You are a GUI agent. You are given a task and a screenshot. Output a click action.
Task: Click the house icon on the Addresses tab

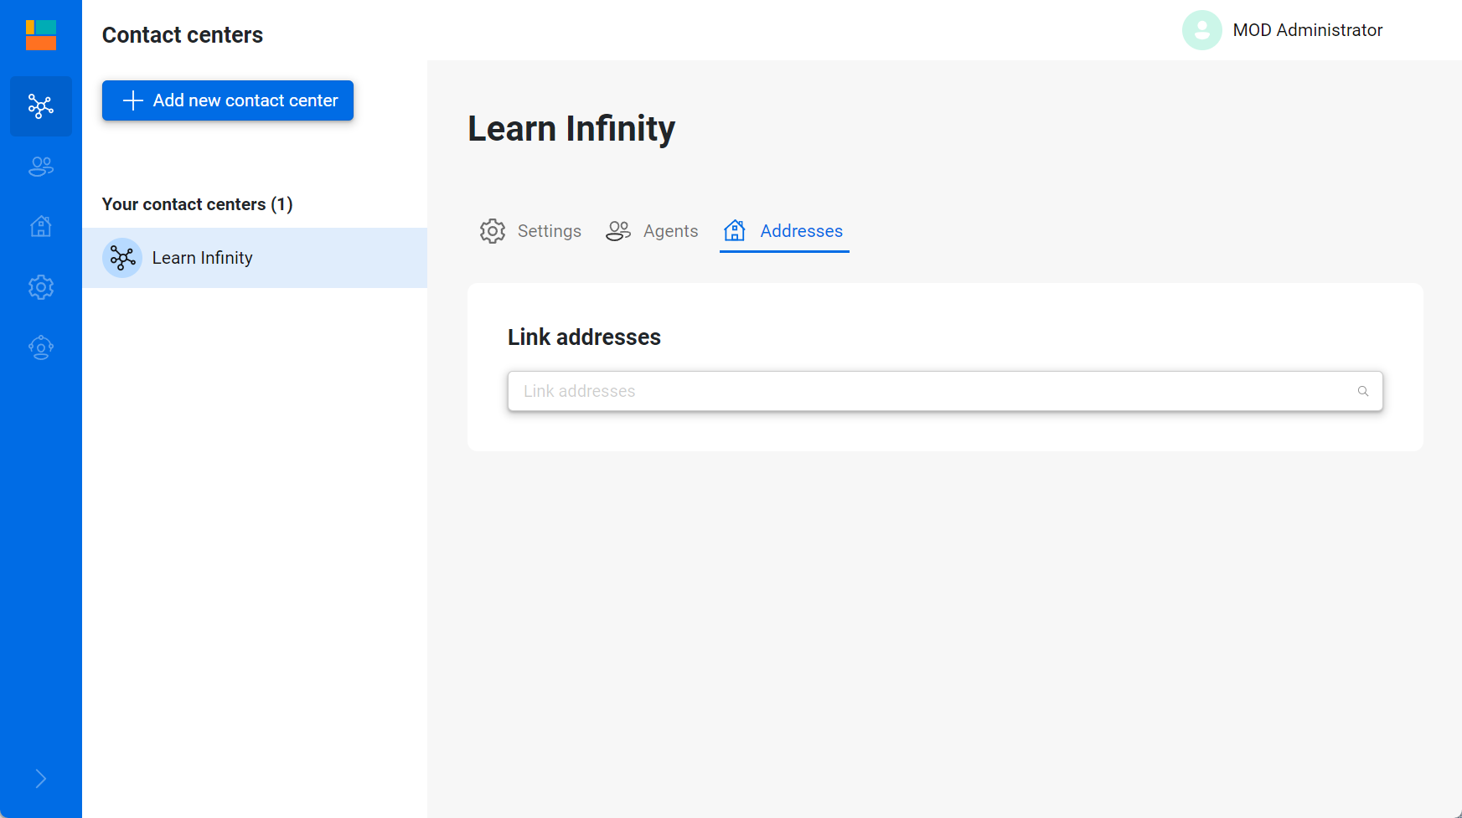735,231
